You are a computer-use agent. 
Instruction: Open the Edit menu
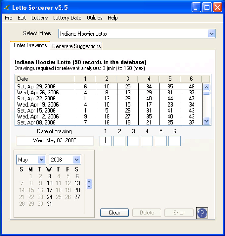click(x=22, y=18)
